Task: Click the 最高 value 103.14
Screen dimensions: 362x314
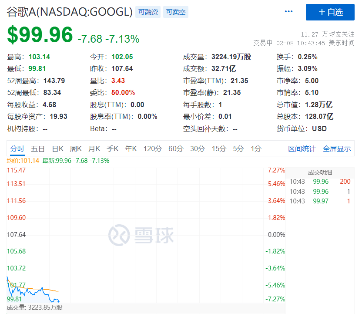Action: 39,57
